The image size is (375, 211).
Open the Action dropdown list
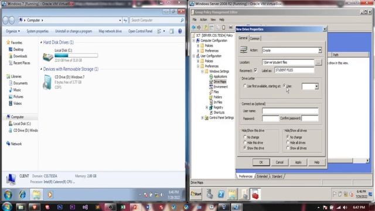coord(320,50)
